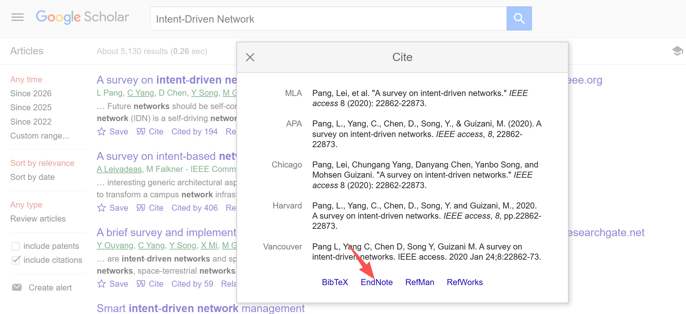Open author A Leivadeas profile
Image resolution: width=686 pixels, height=314 pixels.
pos(119,169)
